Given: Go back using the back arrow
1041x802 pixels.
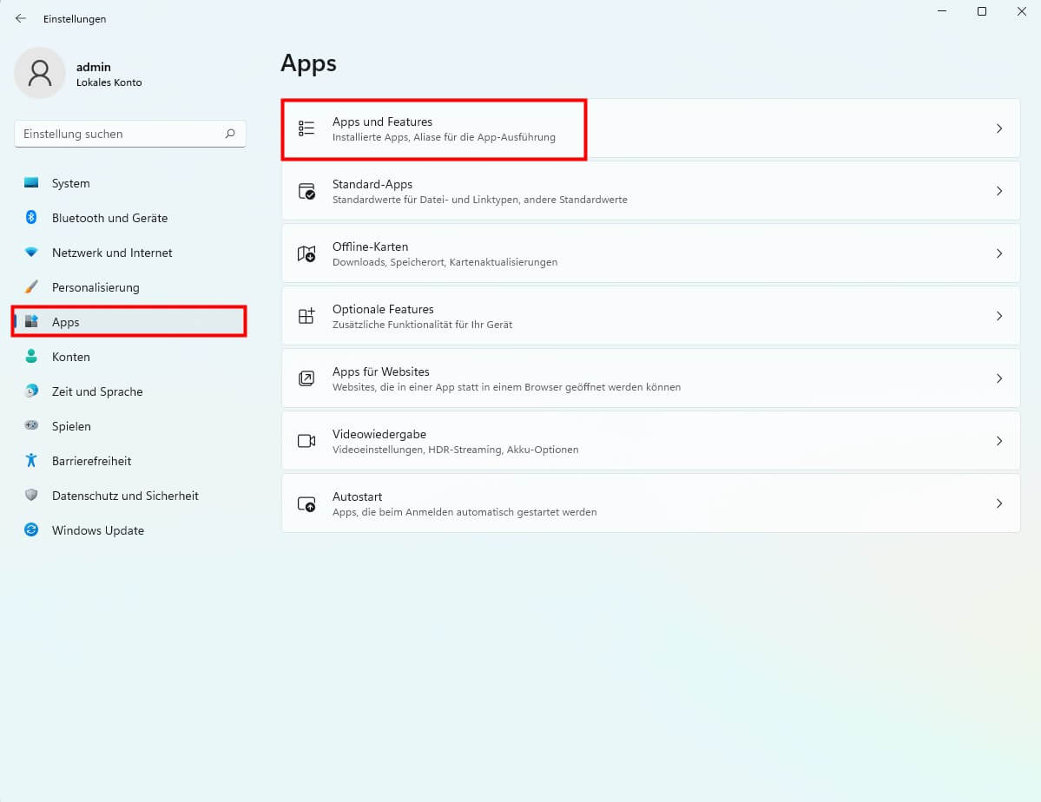Looking at the screenshot, I should [x=21, y=18].
